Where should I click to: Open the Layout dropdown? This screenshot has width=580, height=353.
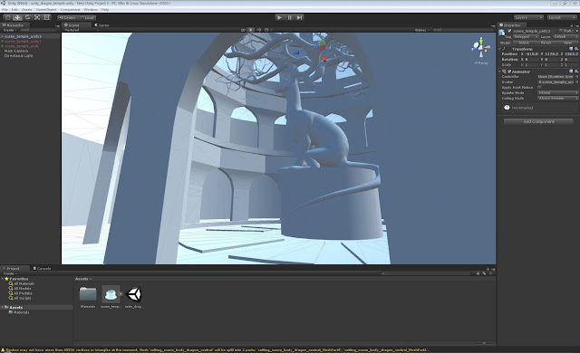[x=562, y=17]
